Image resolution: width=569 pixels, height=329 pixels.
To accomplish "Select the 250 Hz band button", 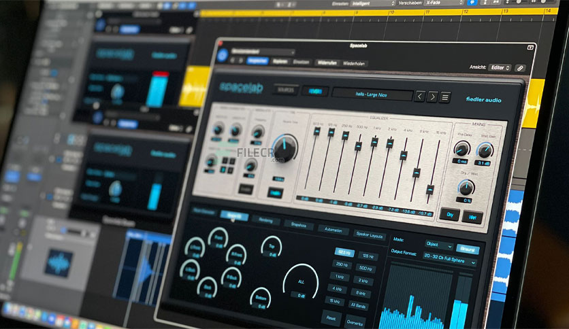I will 342,265.
